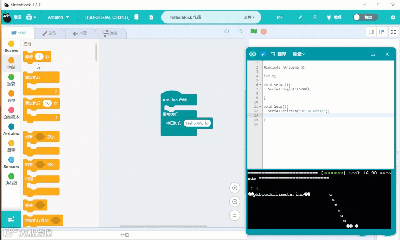
Task: Click the Arduino infinity logo icon
Action: pyautogui.click(x=253, y=54)
